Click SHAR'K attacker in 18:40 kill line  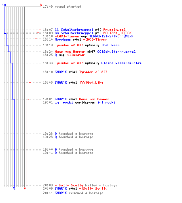(x=61, y=72)
